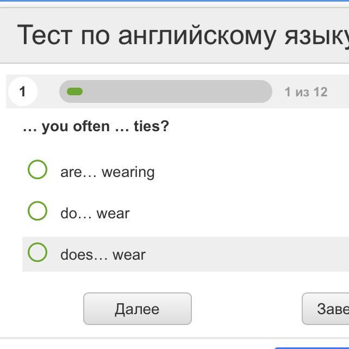Viewport: 349px width, 349px height.
Task: Click the "1 из 12" question counter
Action: [x=306, y=91]
